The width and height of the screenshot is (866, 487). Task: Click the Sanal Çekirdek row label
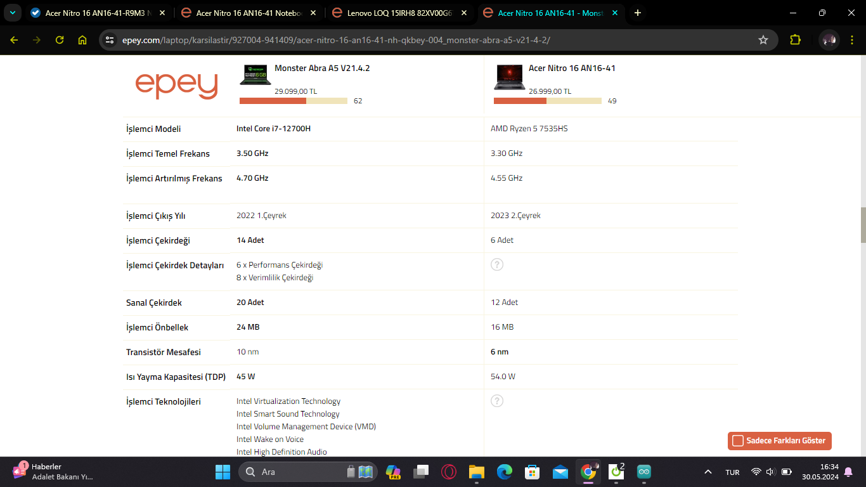(x=154, y=302)
